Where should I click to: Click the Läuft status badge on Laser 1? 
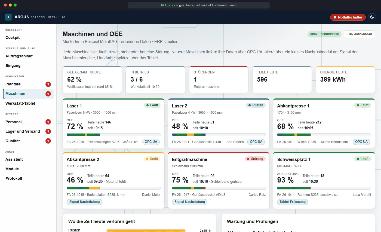pos(152,105)
